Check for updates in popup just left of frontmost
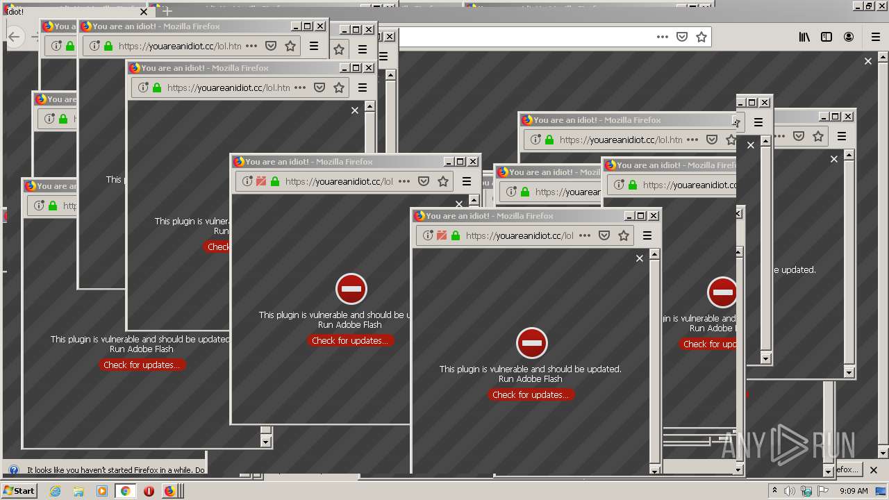Image resolution: width=889 pixels, height=500 pixels. point(350,340)
